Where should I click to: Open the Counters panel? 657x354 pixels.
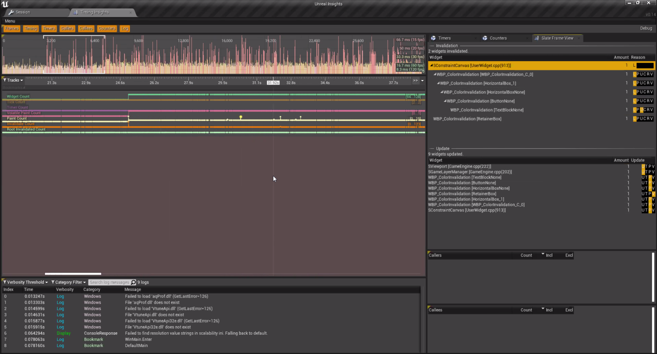pos(107,29)
